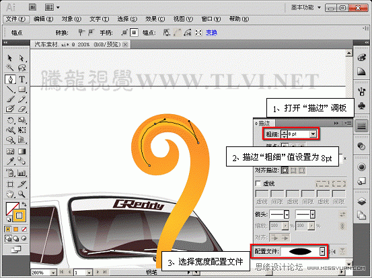Click default fill and stroke icon

(x=8, y=220)
